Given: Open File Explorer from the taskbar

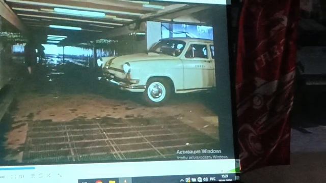Looking at the screenshot, I should pos(112,181).
